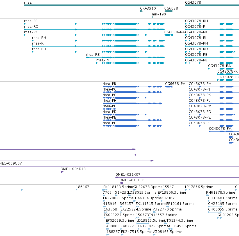The image size is (239, 236).
Task: Open transcript label rhea-RH
Action: point(39,38)
